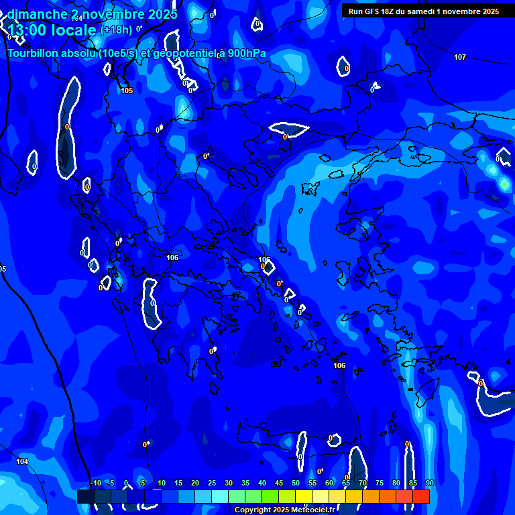Click the tall white-outlined zero contour at upper left
Image resolution: width=515 pixels, height=515 pixels.
click(68, 127)
